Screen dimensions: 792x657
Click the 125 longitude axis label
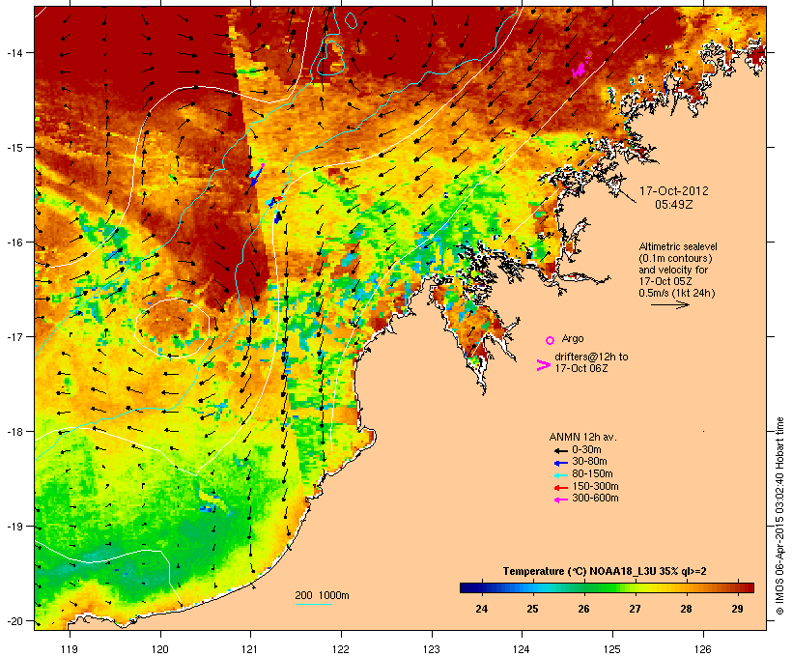612,649
